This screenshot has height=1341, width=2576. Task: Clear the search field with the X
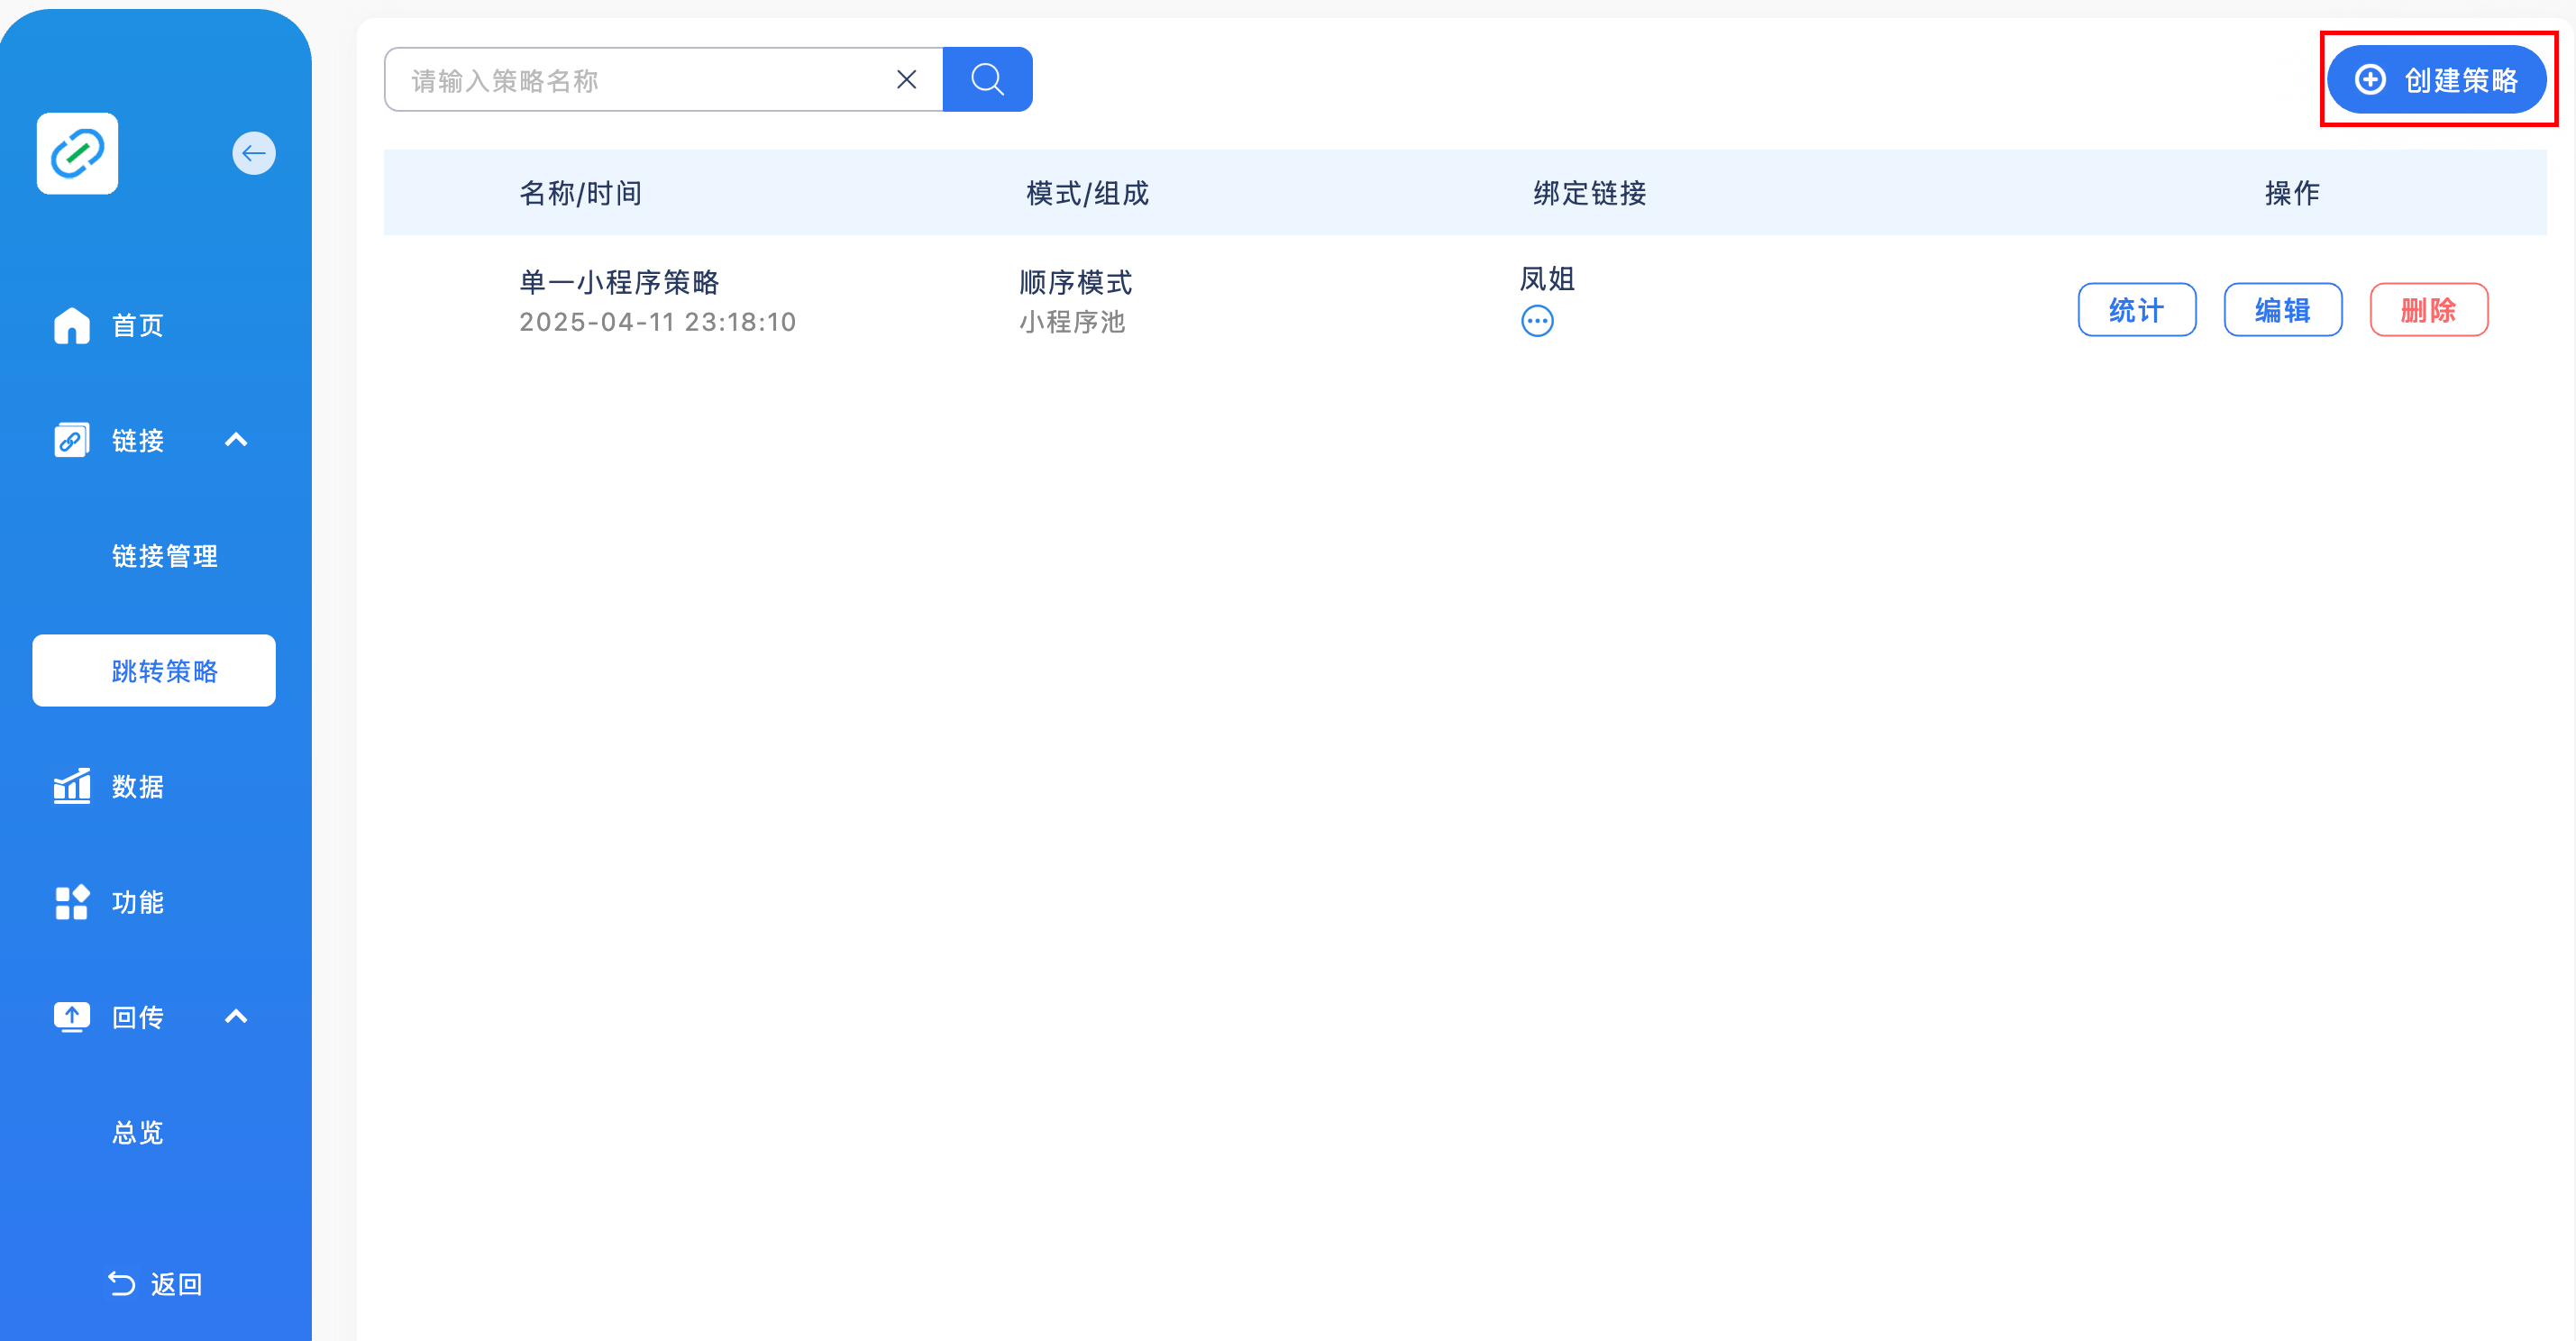(907, 80)
